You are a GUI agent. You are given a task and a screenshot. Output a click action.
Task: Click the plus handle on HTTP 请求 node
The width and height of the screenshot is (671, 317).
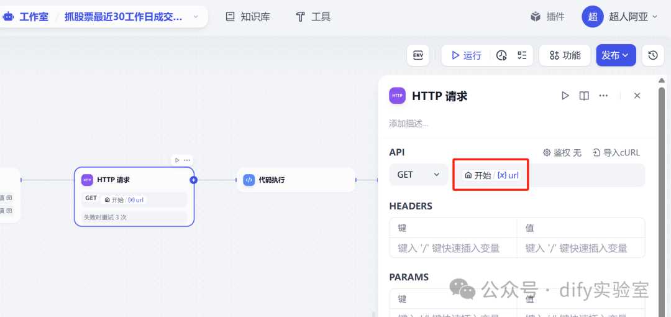click(x=193, y=180)
